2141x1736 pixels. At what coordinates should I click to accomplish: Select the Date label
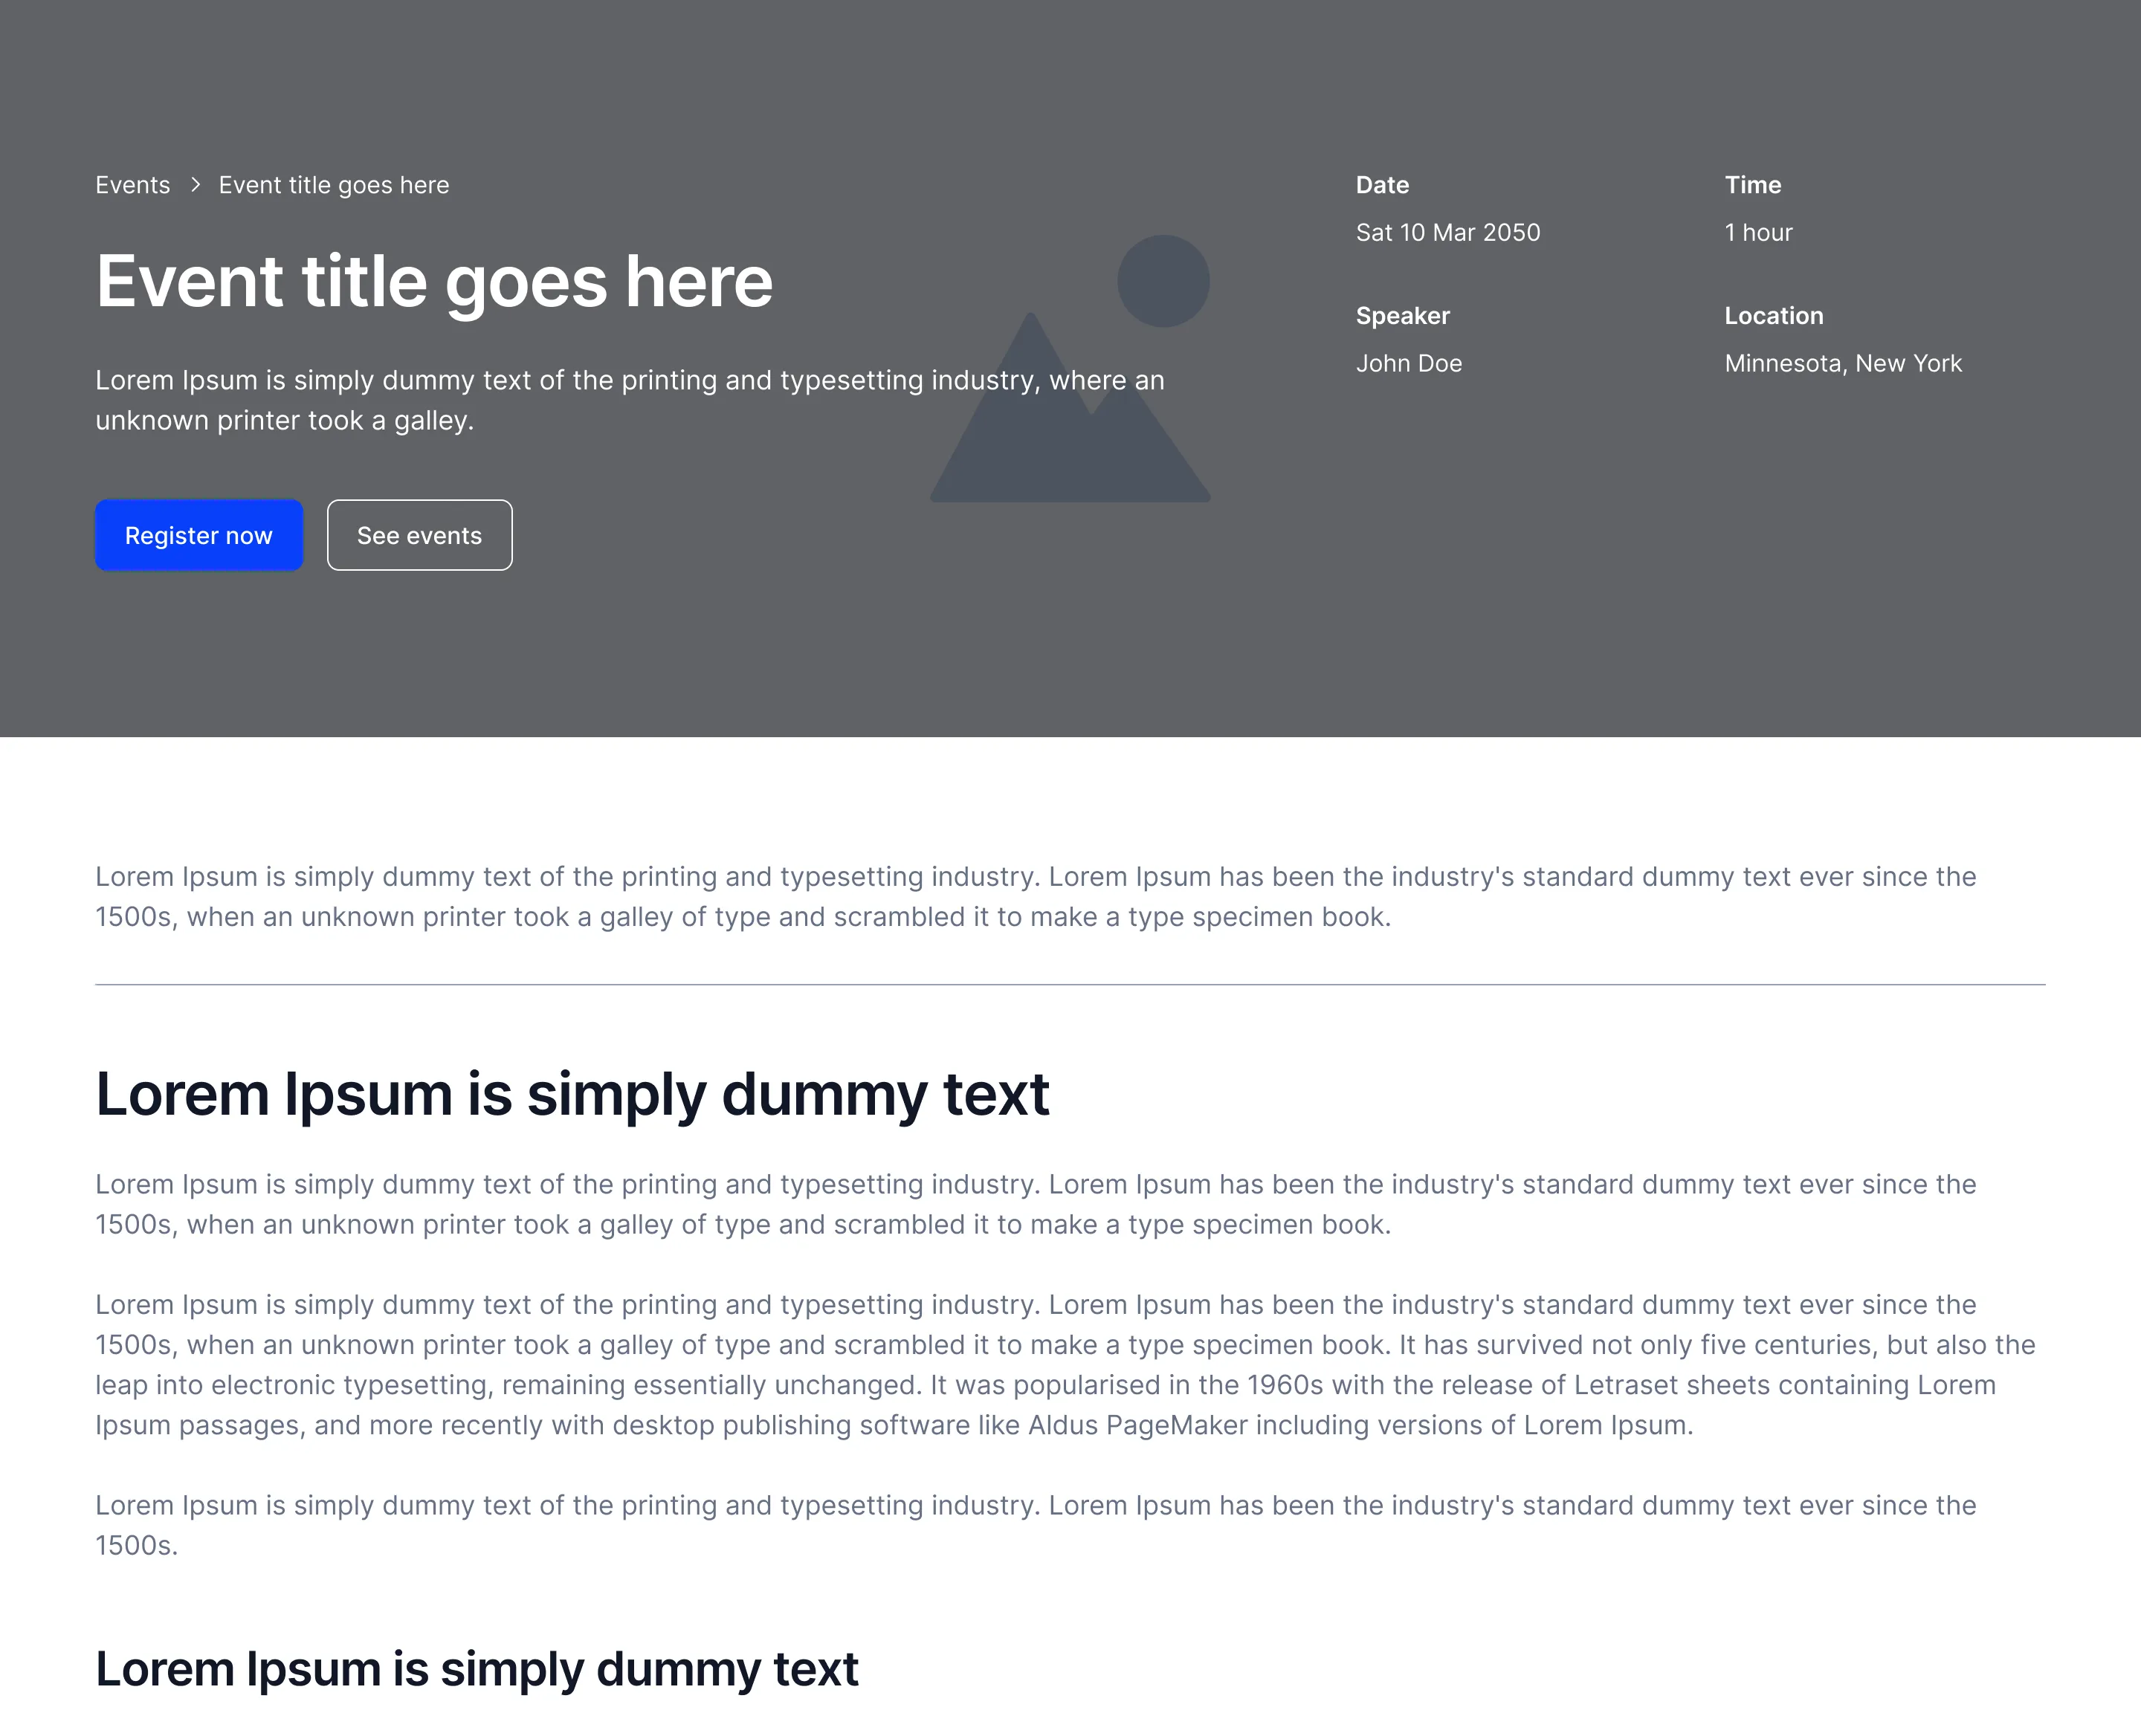coord(1383,185)
